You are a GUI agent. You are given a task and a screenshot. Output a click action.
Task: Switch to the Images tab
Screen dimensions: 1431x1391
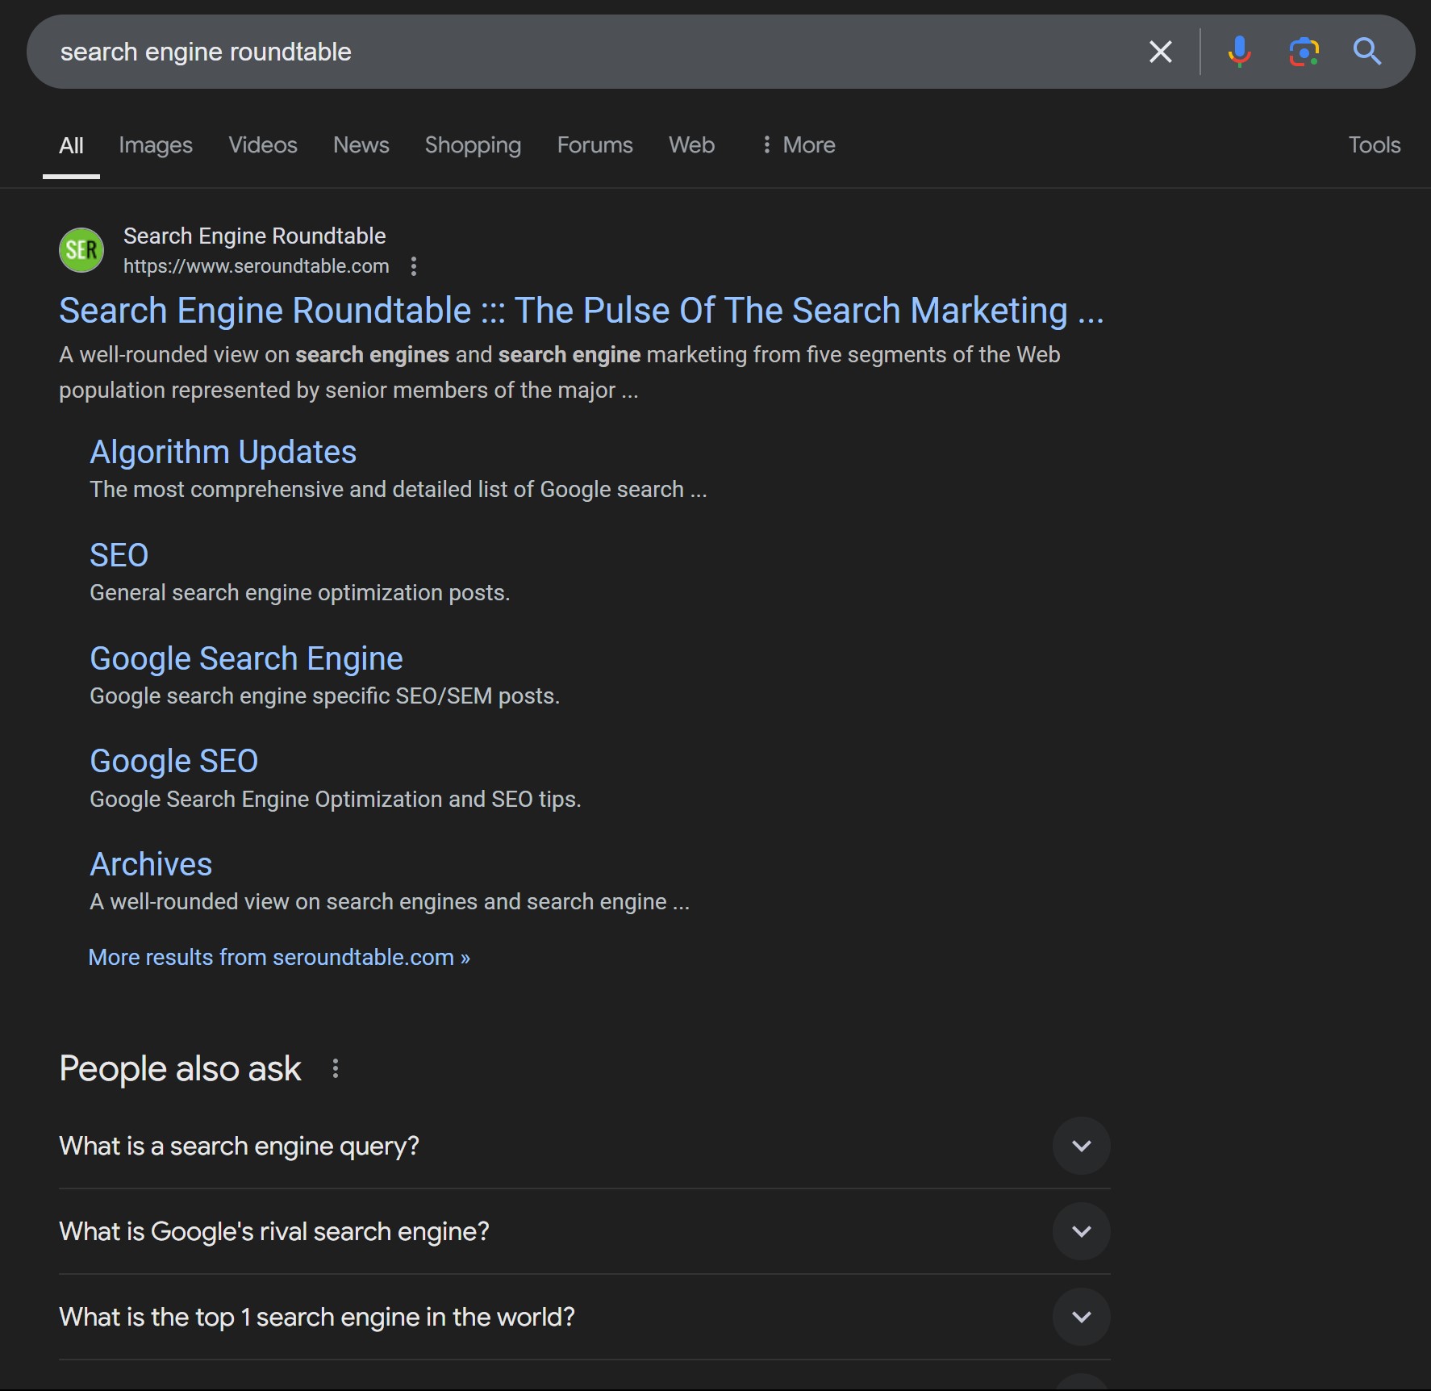click(156, 145)
